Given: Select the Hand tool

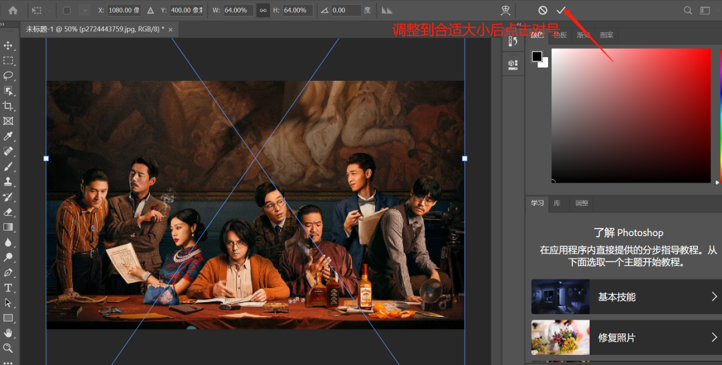Looking at the screenshot, I should tap(9, 333).
